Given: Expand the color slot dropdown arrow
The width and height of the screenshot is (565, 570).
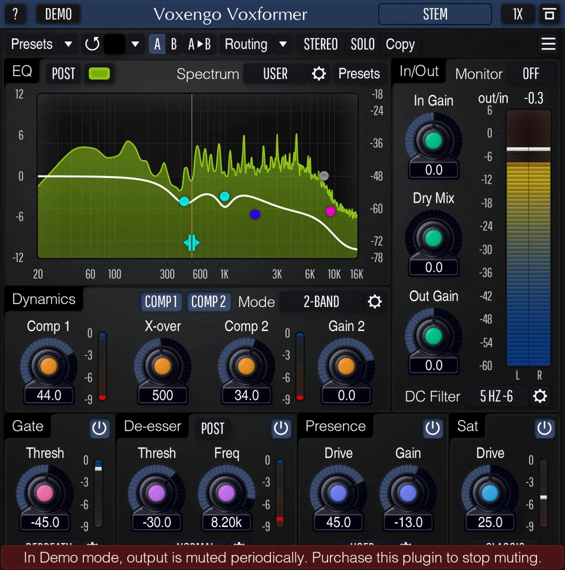Looking at the screenshot, I should click(135, 44).
